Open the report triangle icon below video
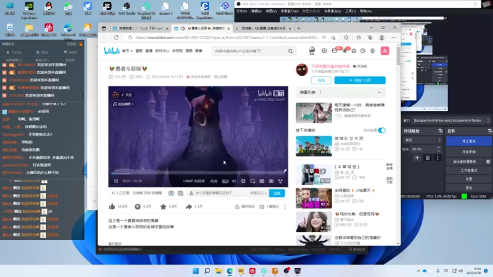 pos(237,206)
